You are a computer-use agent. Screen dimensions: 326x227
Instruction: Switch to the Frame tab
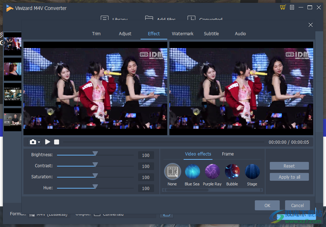(x=228, y=154)
